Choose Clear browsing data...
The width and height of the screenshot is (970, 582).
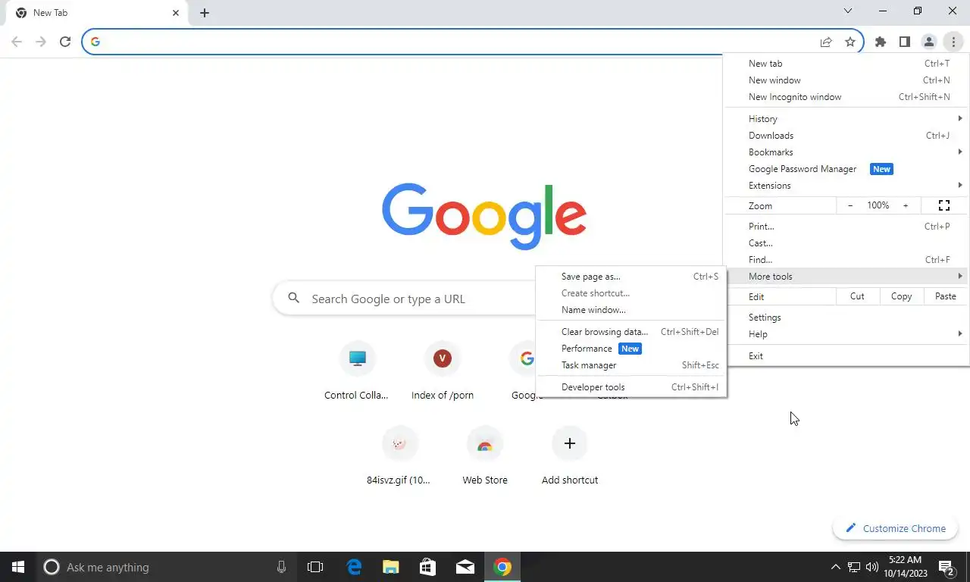pyautogui.click(x=630, y=332)
